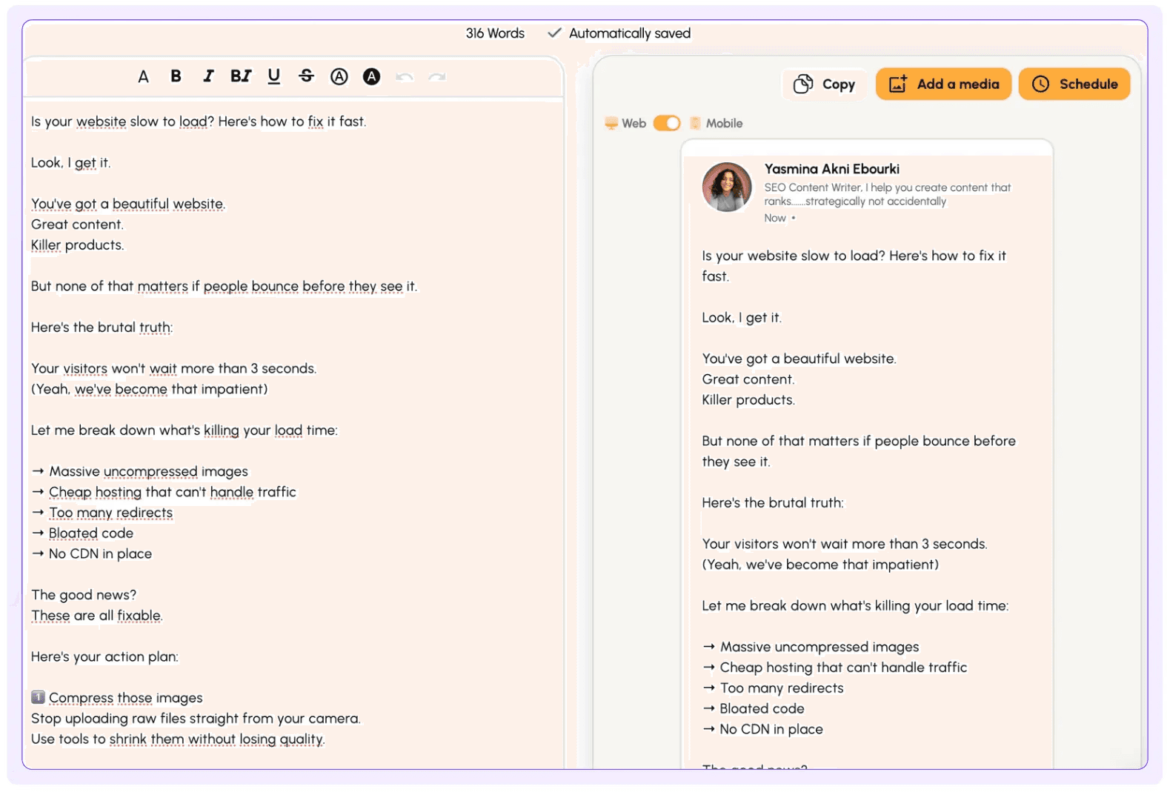Select the filled black circled A style icon
The width and height of the screenshot is (1167, 792).
[372, 76]
